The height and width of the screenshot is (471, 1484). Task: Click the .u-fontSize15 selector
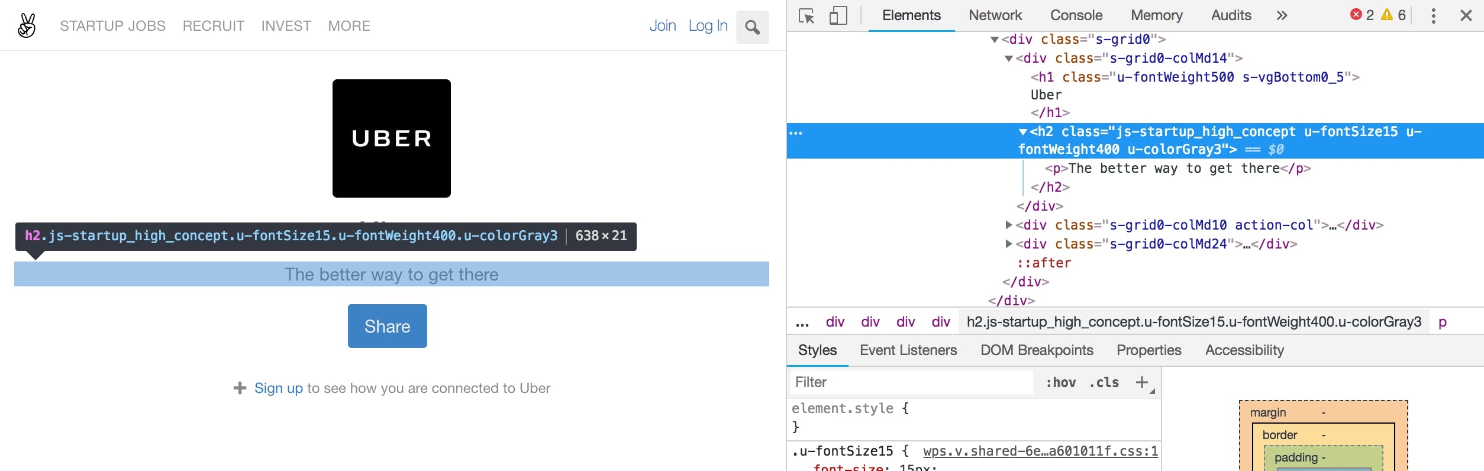pos(842,451)
